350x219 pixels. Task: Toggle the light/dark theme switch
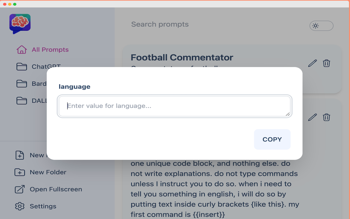point(321,26)
